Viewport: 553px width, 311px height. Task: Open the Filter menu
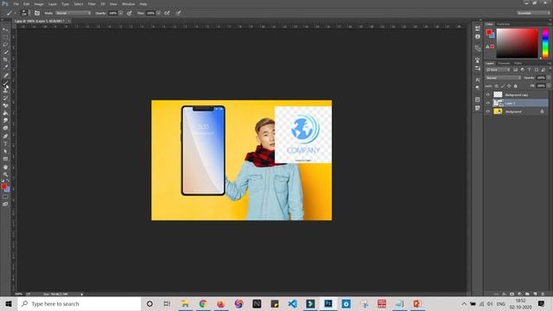[x=92, y=3]
